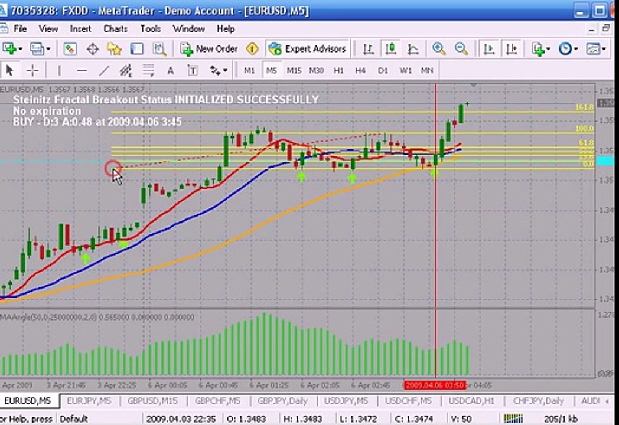619x425 pixels.
Task: Zoom in on the chart
Action: [x=439, y=49]
